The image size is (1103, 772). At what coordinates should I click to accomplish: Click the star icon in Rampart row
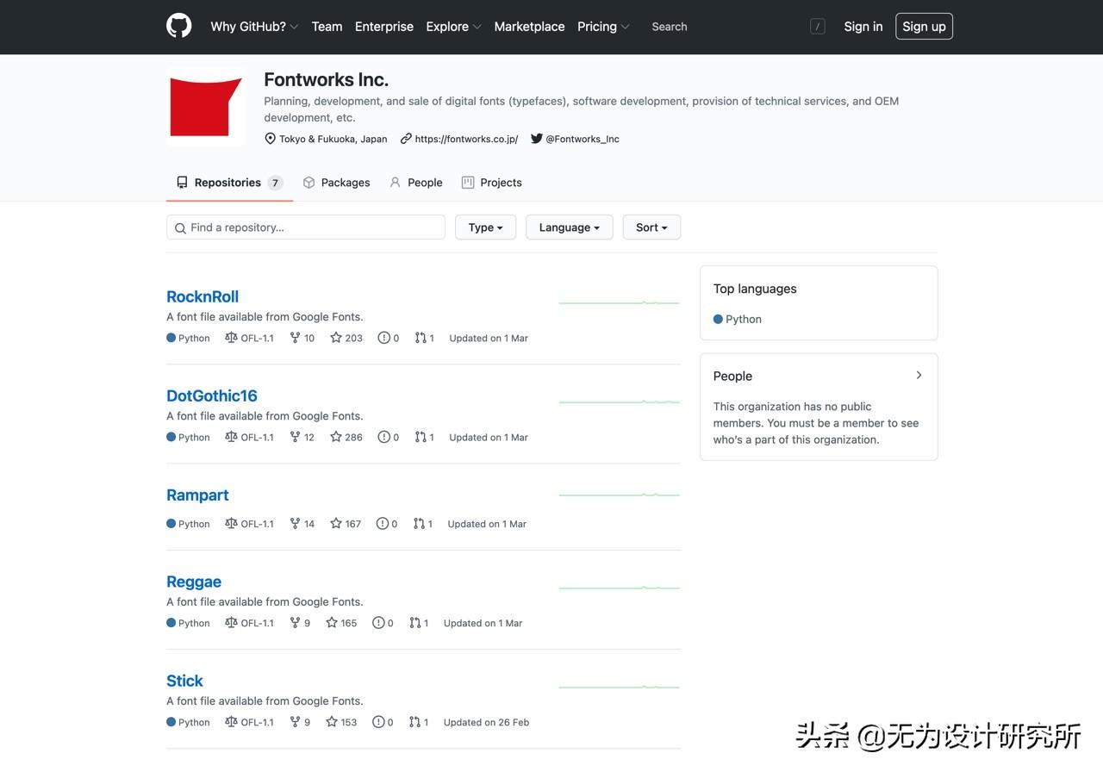click(336, 523)
